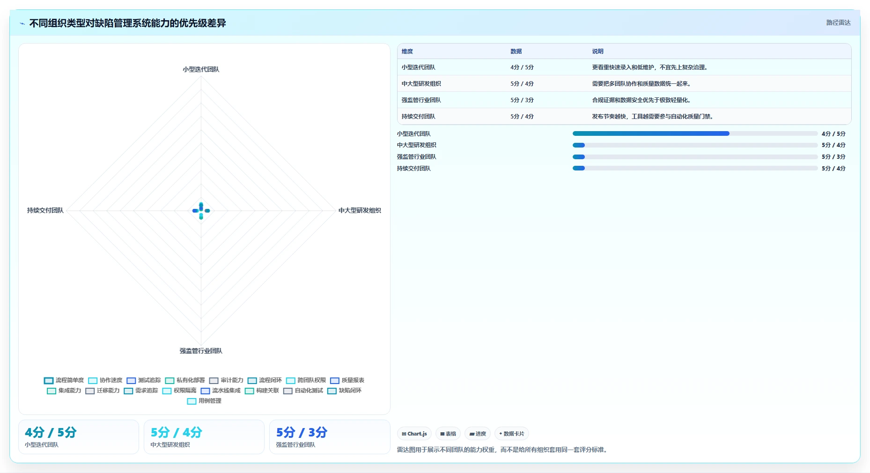The image size is (870, 473).
Task: Click the description starting 需要把多团队协作
Action: [642, 84]
